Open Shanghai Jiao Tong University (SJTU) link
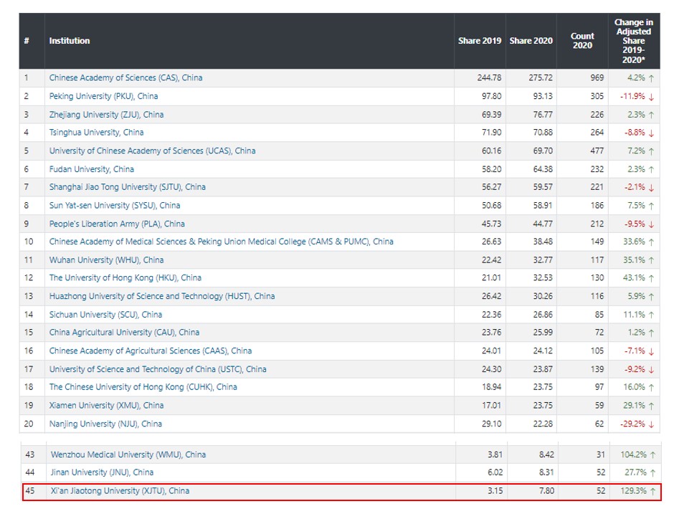The height and width of the screenshot is (509, 674). (127, 187)
